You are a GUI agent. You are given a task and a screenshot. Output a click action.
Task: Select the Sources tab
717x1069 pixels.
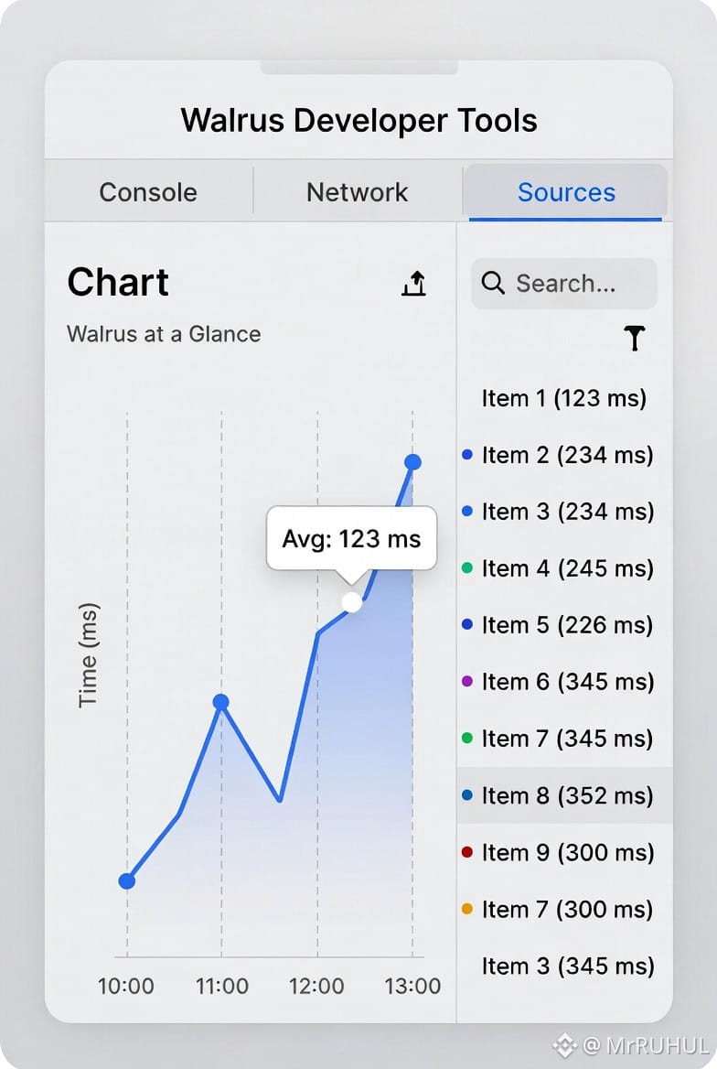click(566, 192)
